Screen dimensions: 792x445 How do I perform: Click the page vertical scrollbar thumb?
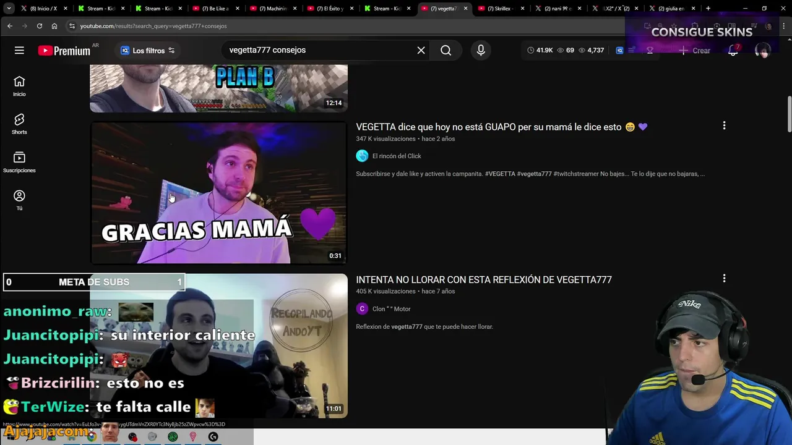789,114
